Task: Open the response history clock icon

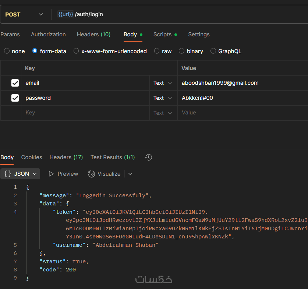Action: pyautogui.click(x=148, y=157)
